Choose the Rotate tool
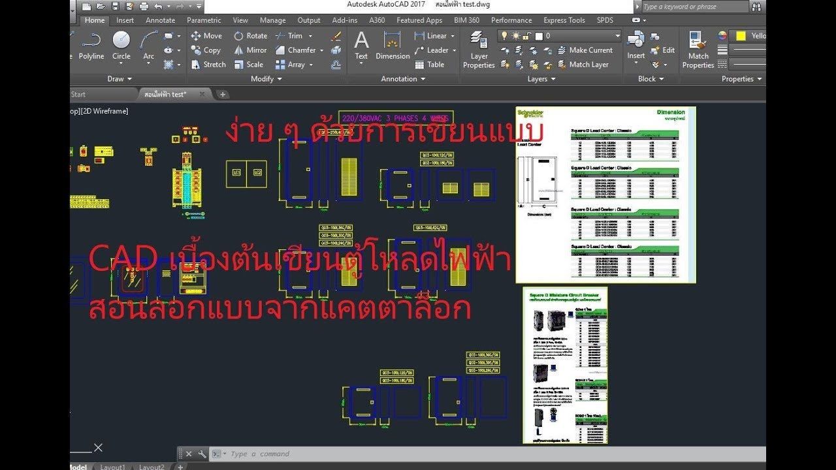This screenshot has height=470, width=836. (x=251, y=36)
